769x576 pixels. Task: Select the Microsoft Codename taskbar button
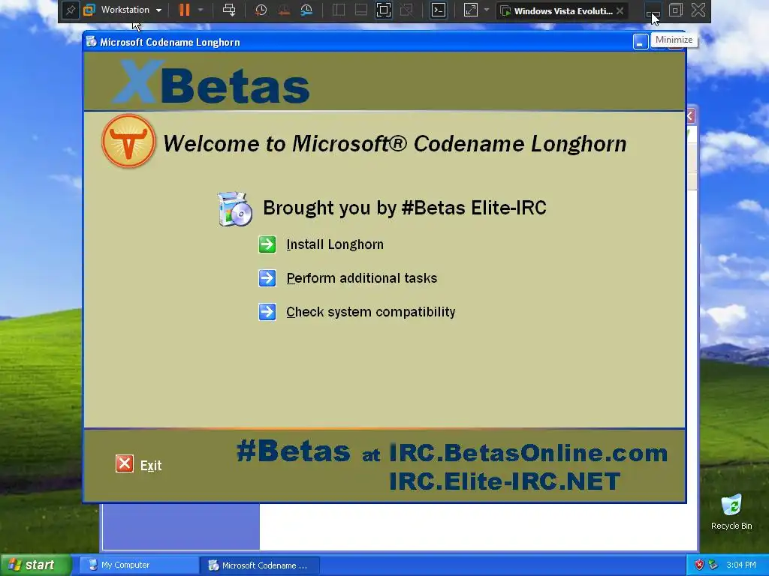(259, 565)
